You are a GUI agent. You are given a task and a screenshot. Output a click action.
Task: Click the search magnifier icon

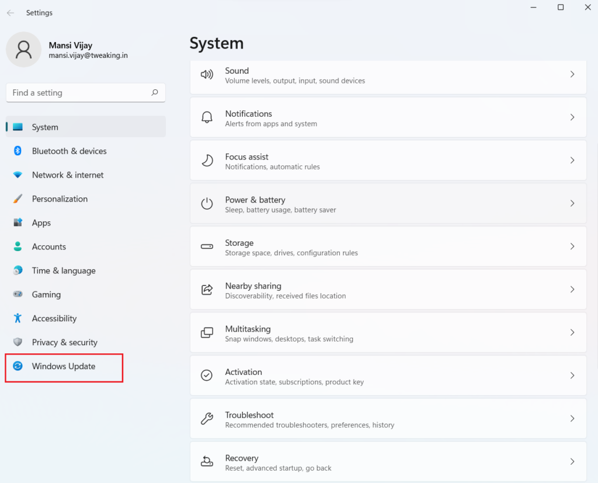tap(154, 92)
